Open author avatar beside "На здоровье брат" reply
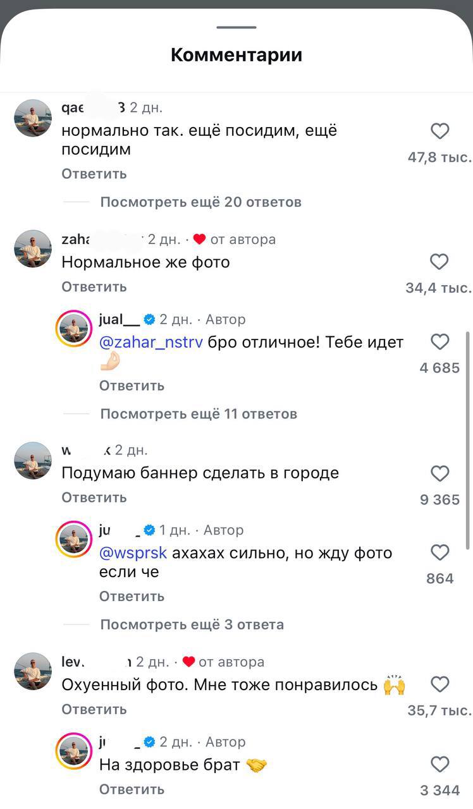 [73, 751]
